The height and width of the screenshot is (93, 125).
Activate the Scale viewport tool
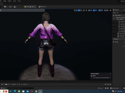[81, 10]
